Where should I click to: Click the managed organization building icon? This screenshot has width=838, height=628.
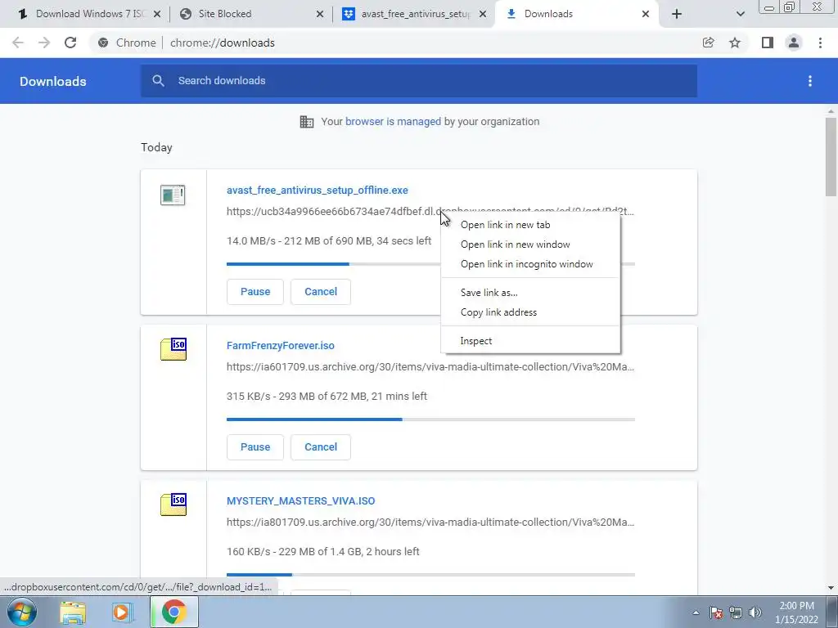(x=307, y=122)
